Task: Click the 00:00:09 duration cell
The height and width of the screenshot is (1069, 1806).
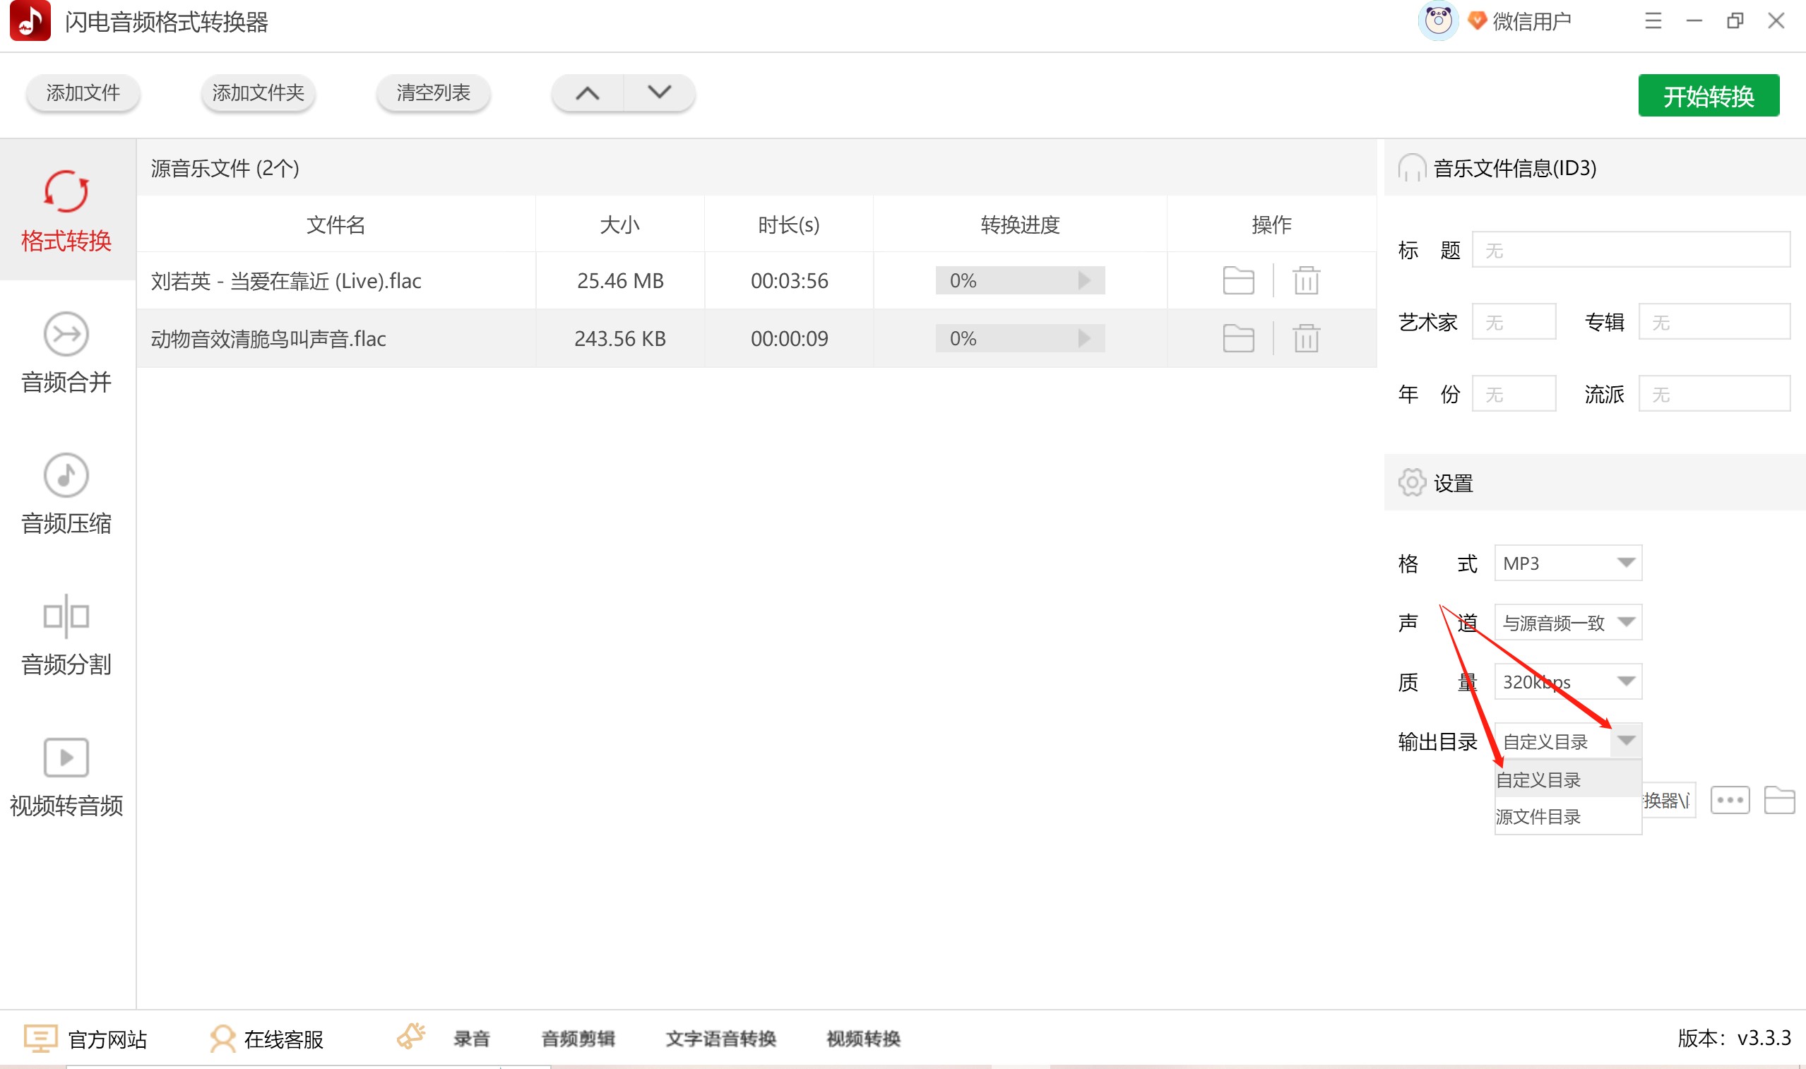Action: 789,339
